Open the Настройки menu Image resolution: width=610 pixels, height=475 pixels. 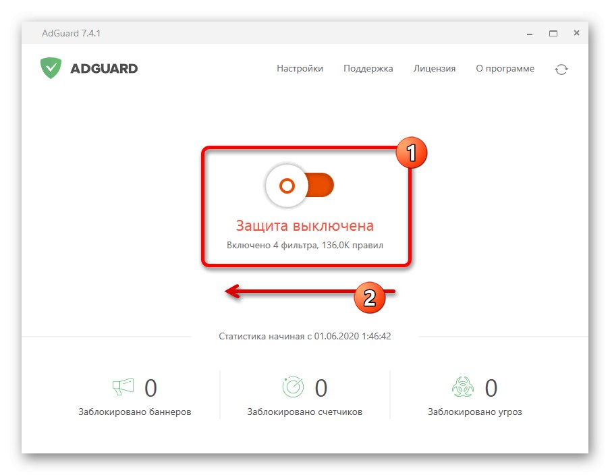click(300, 68)
